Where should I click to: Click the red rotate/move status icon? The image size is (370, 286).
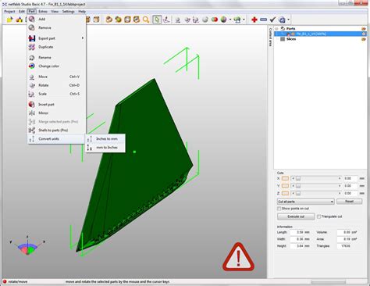coord(5,281)
